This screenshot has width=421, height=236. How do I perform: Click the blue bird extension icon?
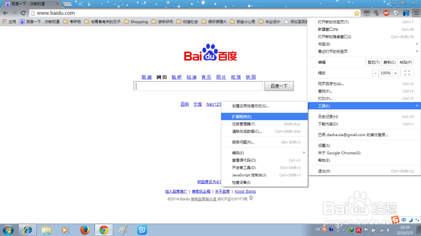click(406, 13)
